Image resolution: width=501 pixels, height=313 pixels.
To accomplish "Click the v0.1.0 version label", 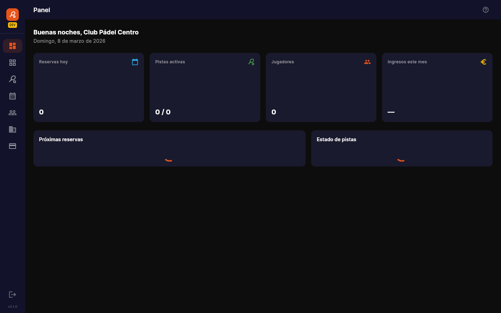I will point(12,306).
